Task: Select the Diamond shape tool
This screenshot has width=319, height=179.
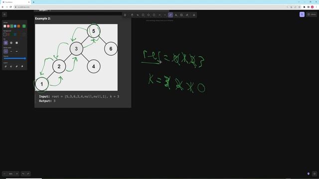Action: (x=149, y=15)
